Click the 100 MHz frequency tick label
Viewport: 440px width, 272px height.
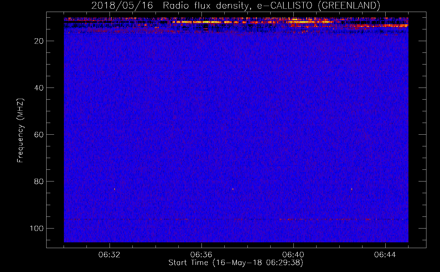[37, 228]
